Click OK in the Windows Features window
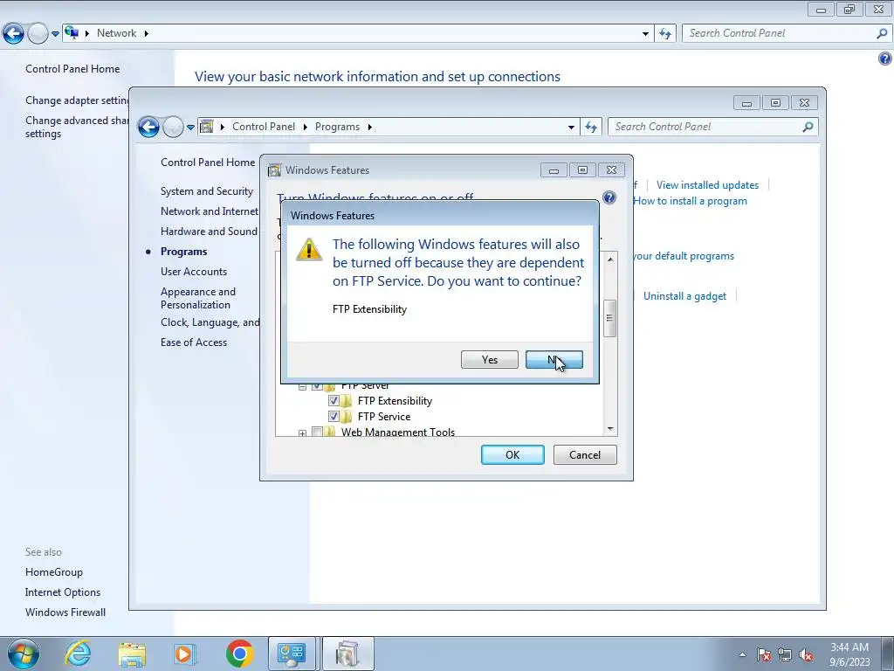The height and width of the screenshot is (671, 894). 512,454
